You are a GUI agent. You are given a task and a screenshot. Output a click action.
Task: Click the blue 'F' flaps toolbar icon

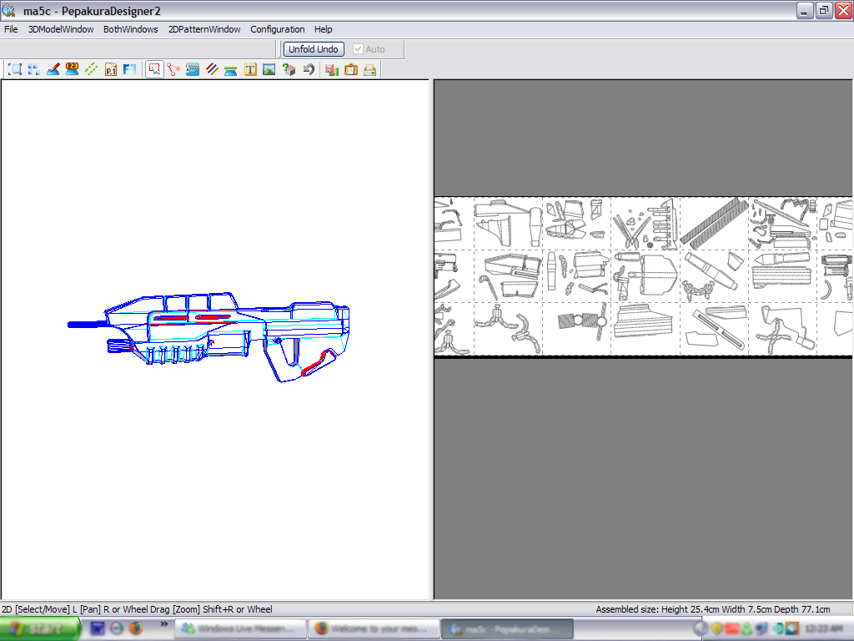point(129,69)
